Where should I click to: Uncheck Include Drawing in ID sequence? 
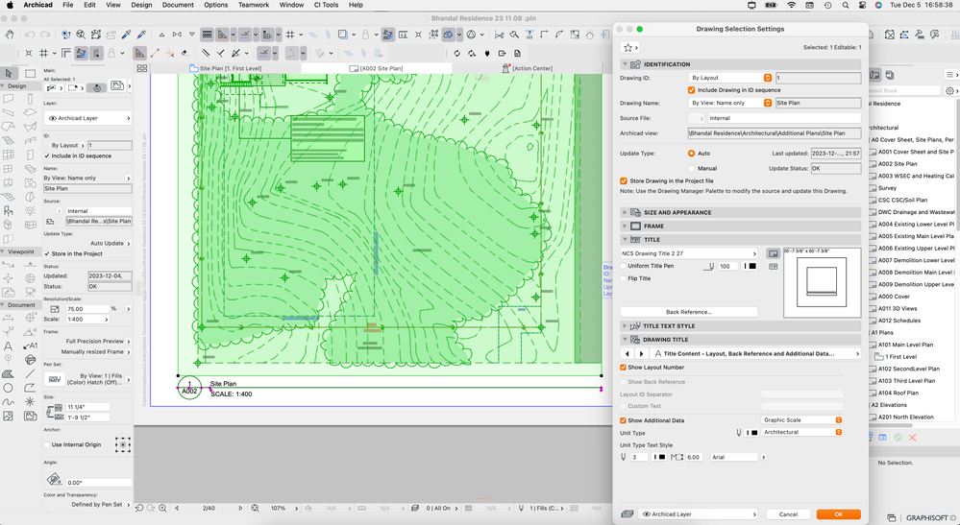(x=691, y=89)
